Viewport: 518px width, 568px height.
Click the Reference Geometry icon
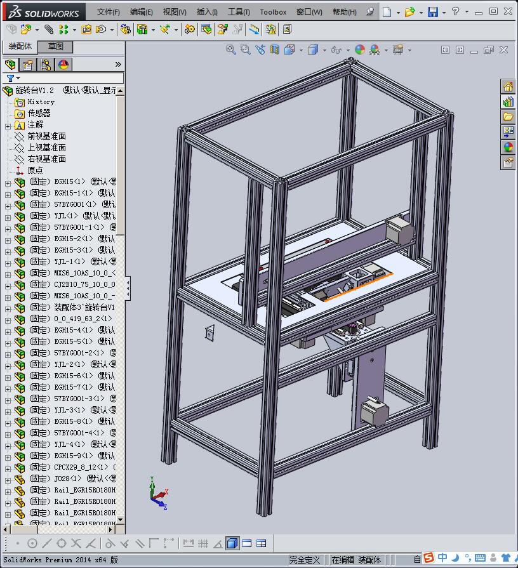point(165,29)
